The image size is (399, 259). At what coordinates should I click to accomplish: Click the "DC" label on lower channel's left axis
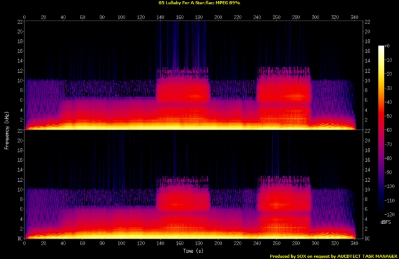pos(21,238)
